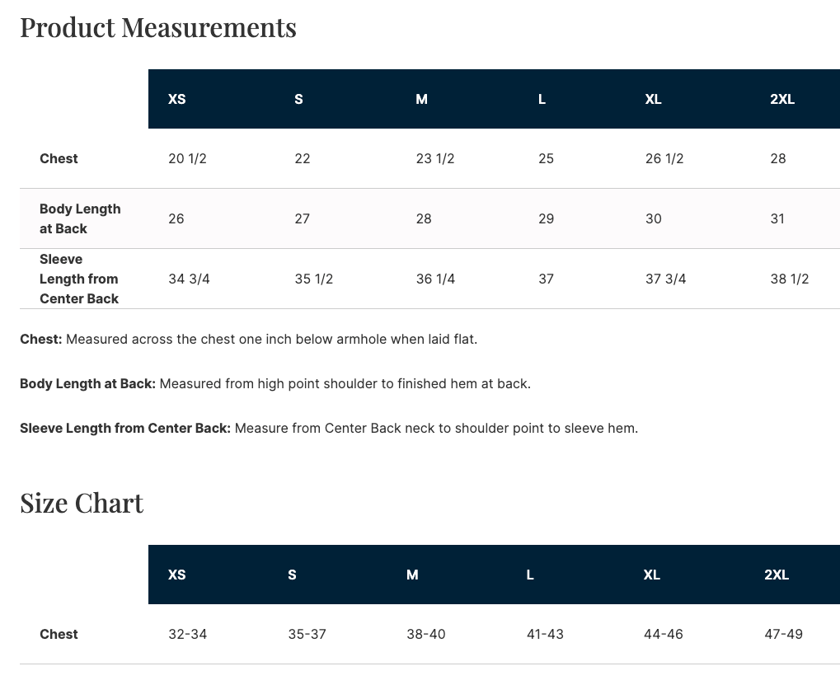Click the bold "Body Length at Back:" description label

[87, 383]
